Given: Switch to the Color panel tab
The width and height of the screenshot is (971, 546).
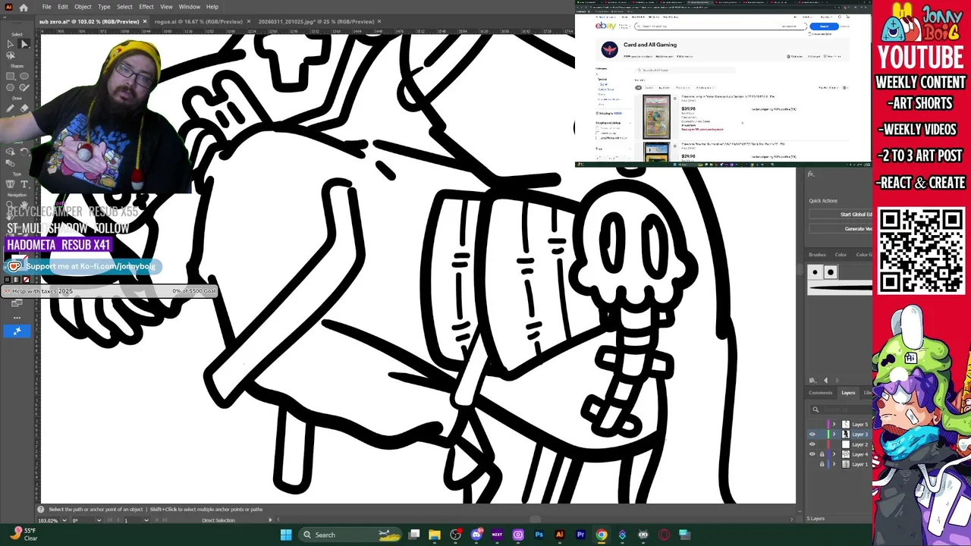Looking at the screenshot, I should (x=841, y=255).
